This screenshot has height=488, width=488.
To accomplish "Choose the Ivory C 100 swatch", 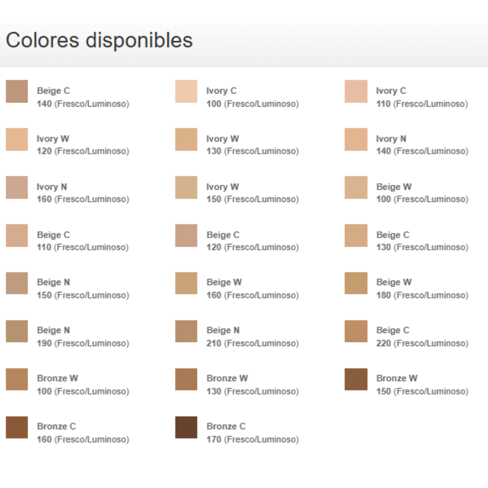I will point(186,91).
